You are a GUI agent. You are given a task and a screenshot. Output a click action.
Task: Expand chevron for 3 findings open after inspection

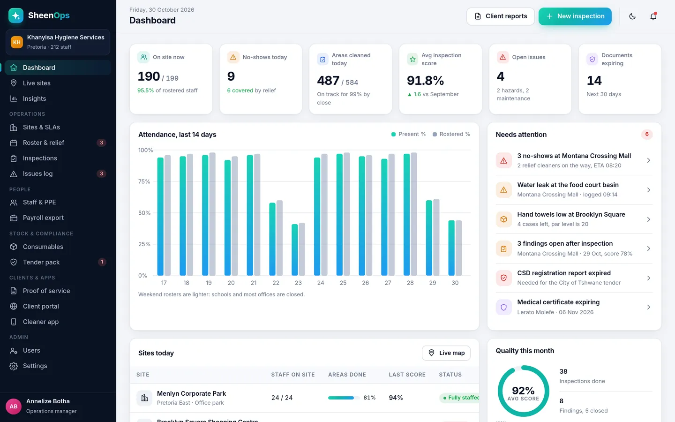pos(648,249)
